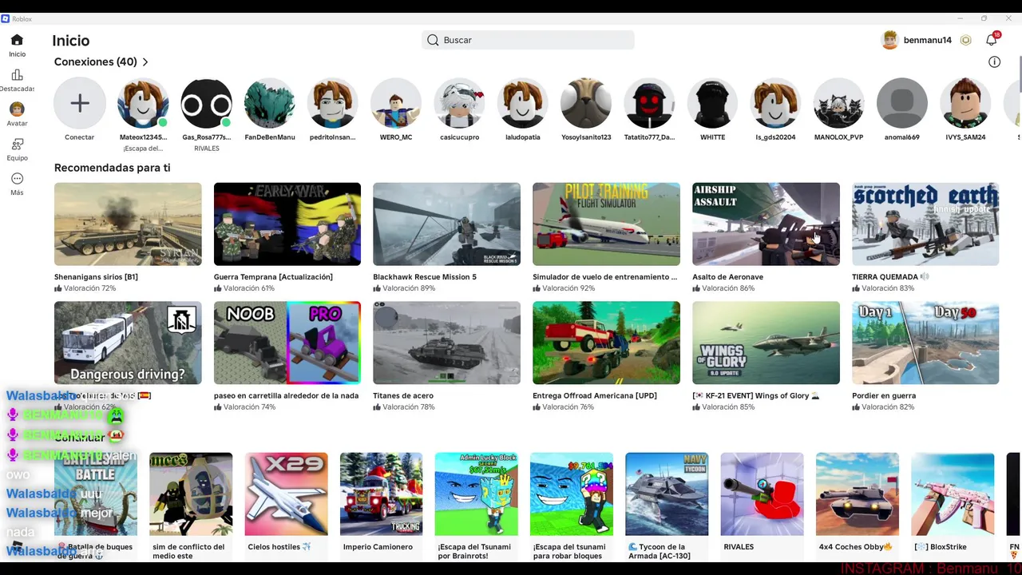Viewport: 1022px width, 575px height.
Task: Open the Robux hexagon icon
Action: click(x=965, y=40)
